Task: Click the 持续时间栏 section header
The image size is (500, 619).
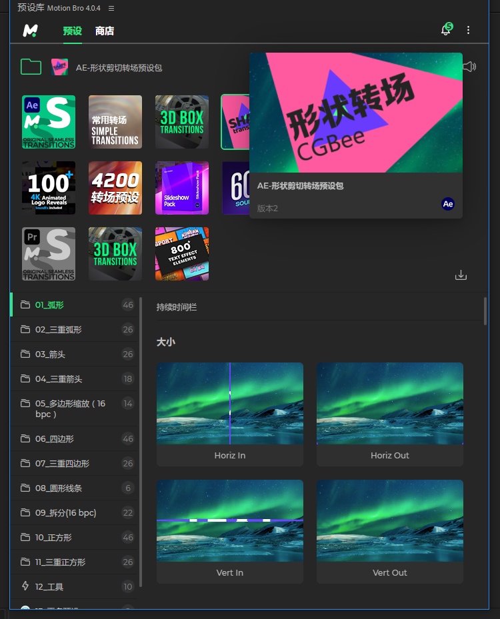Action: click(177, 307)
